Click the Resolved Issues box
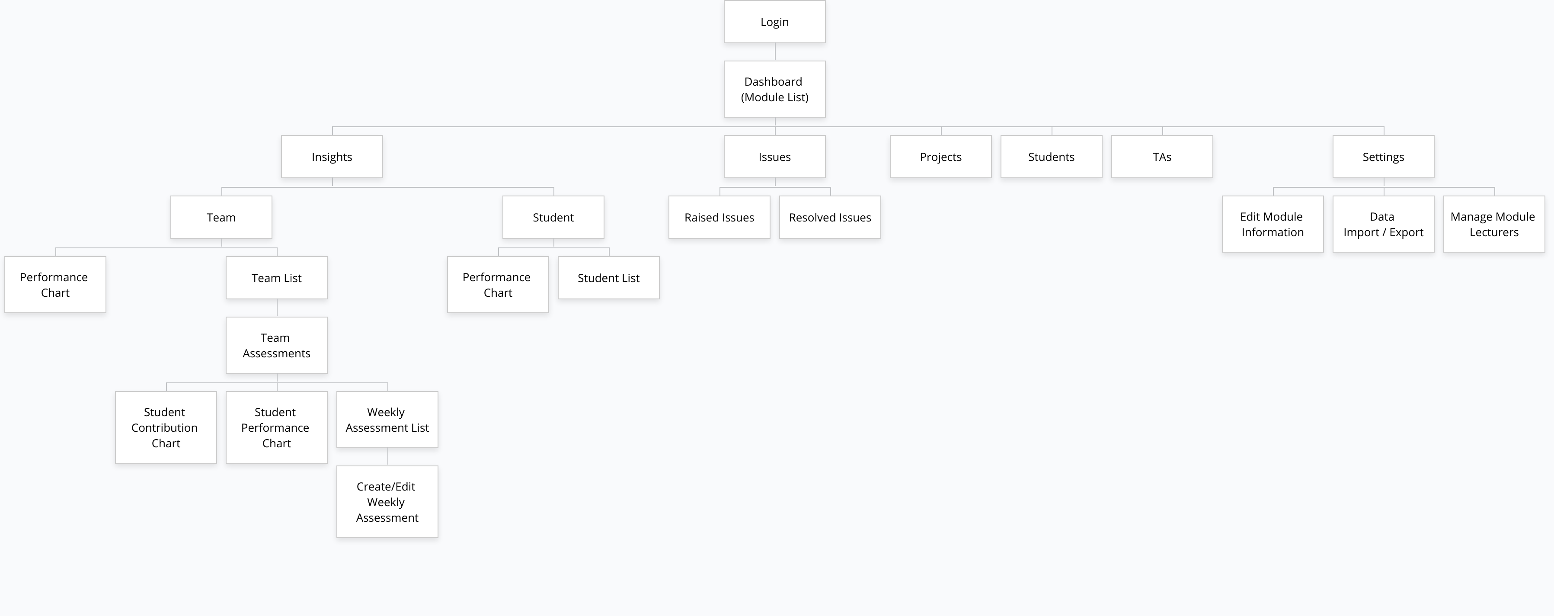The height and width of the screenshot is (616, 1554). (830, 217)
